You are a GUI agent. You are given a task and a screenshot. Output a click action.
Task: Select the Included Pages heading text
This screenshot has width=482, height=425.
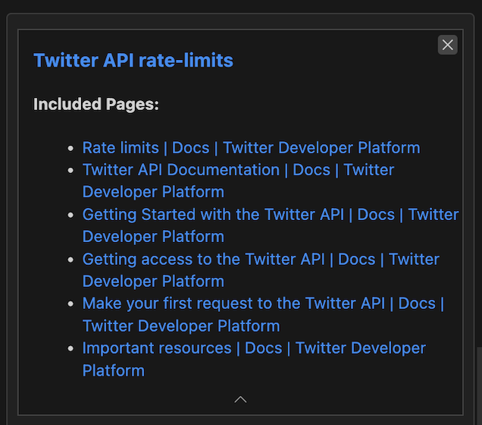click(x=96, y=104)
